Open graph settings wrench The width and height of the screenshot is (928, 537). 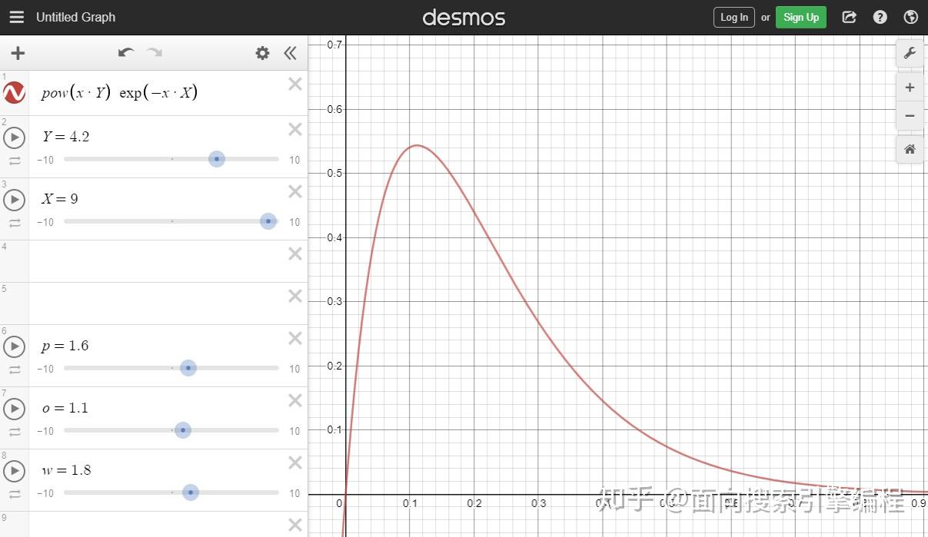[910, 53]
